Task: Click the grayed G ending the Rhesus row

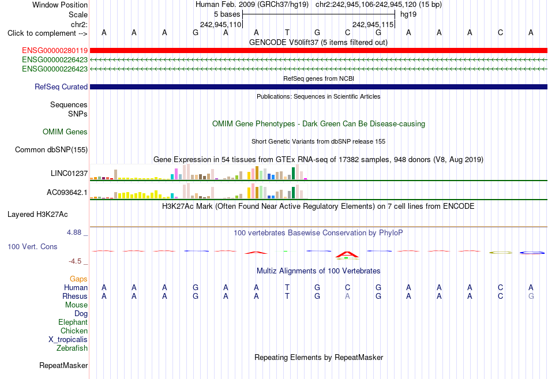Action: tap(531, 296)
